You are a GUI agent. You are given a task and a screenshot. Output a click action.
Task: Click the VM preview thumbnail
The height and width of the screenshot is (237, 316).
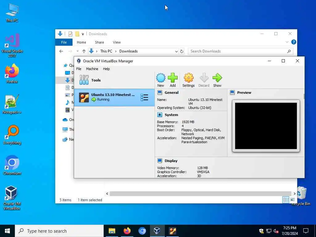click(266, 126)
